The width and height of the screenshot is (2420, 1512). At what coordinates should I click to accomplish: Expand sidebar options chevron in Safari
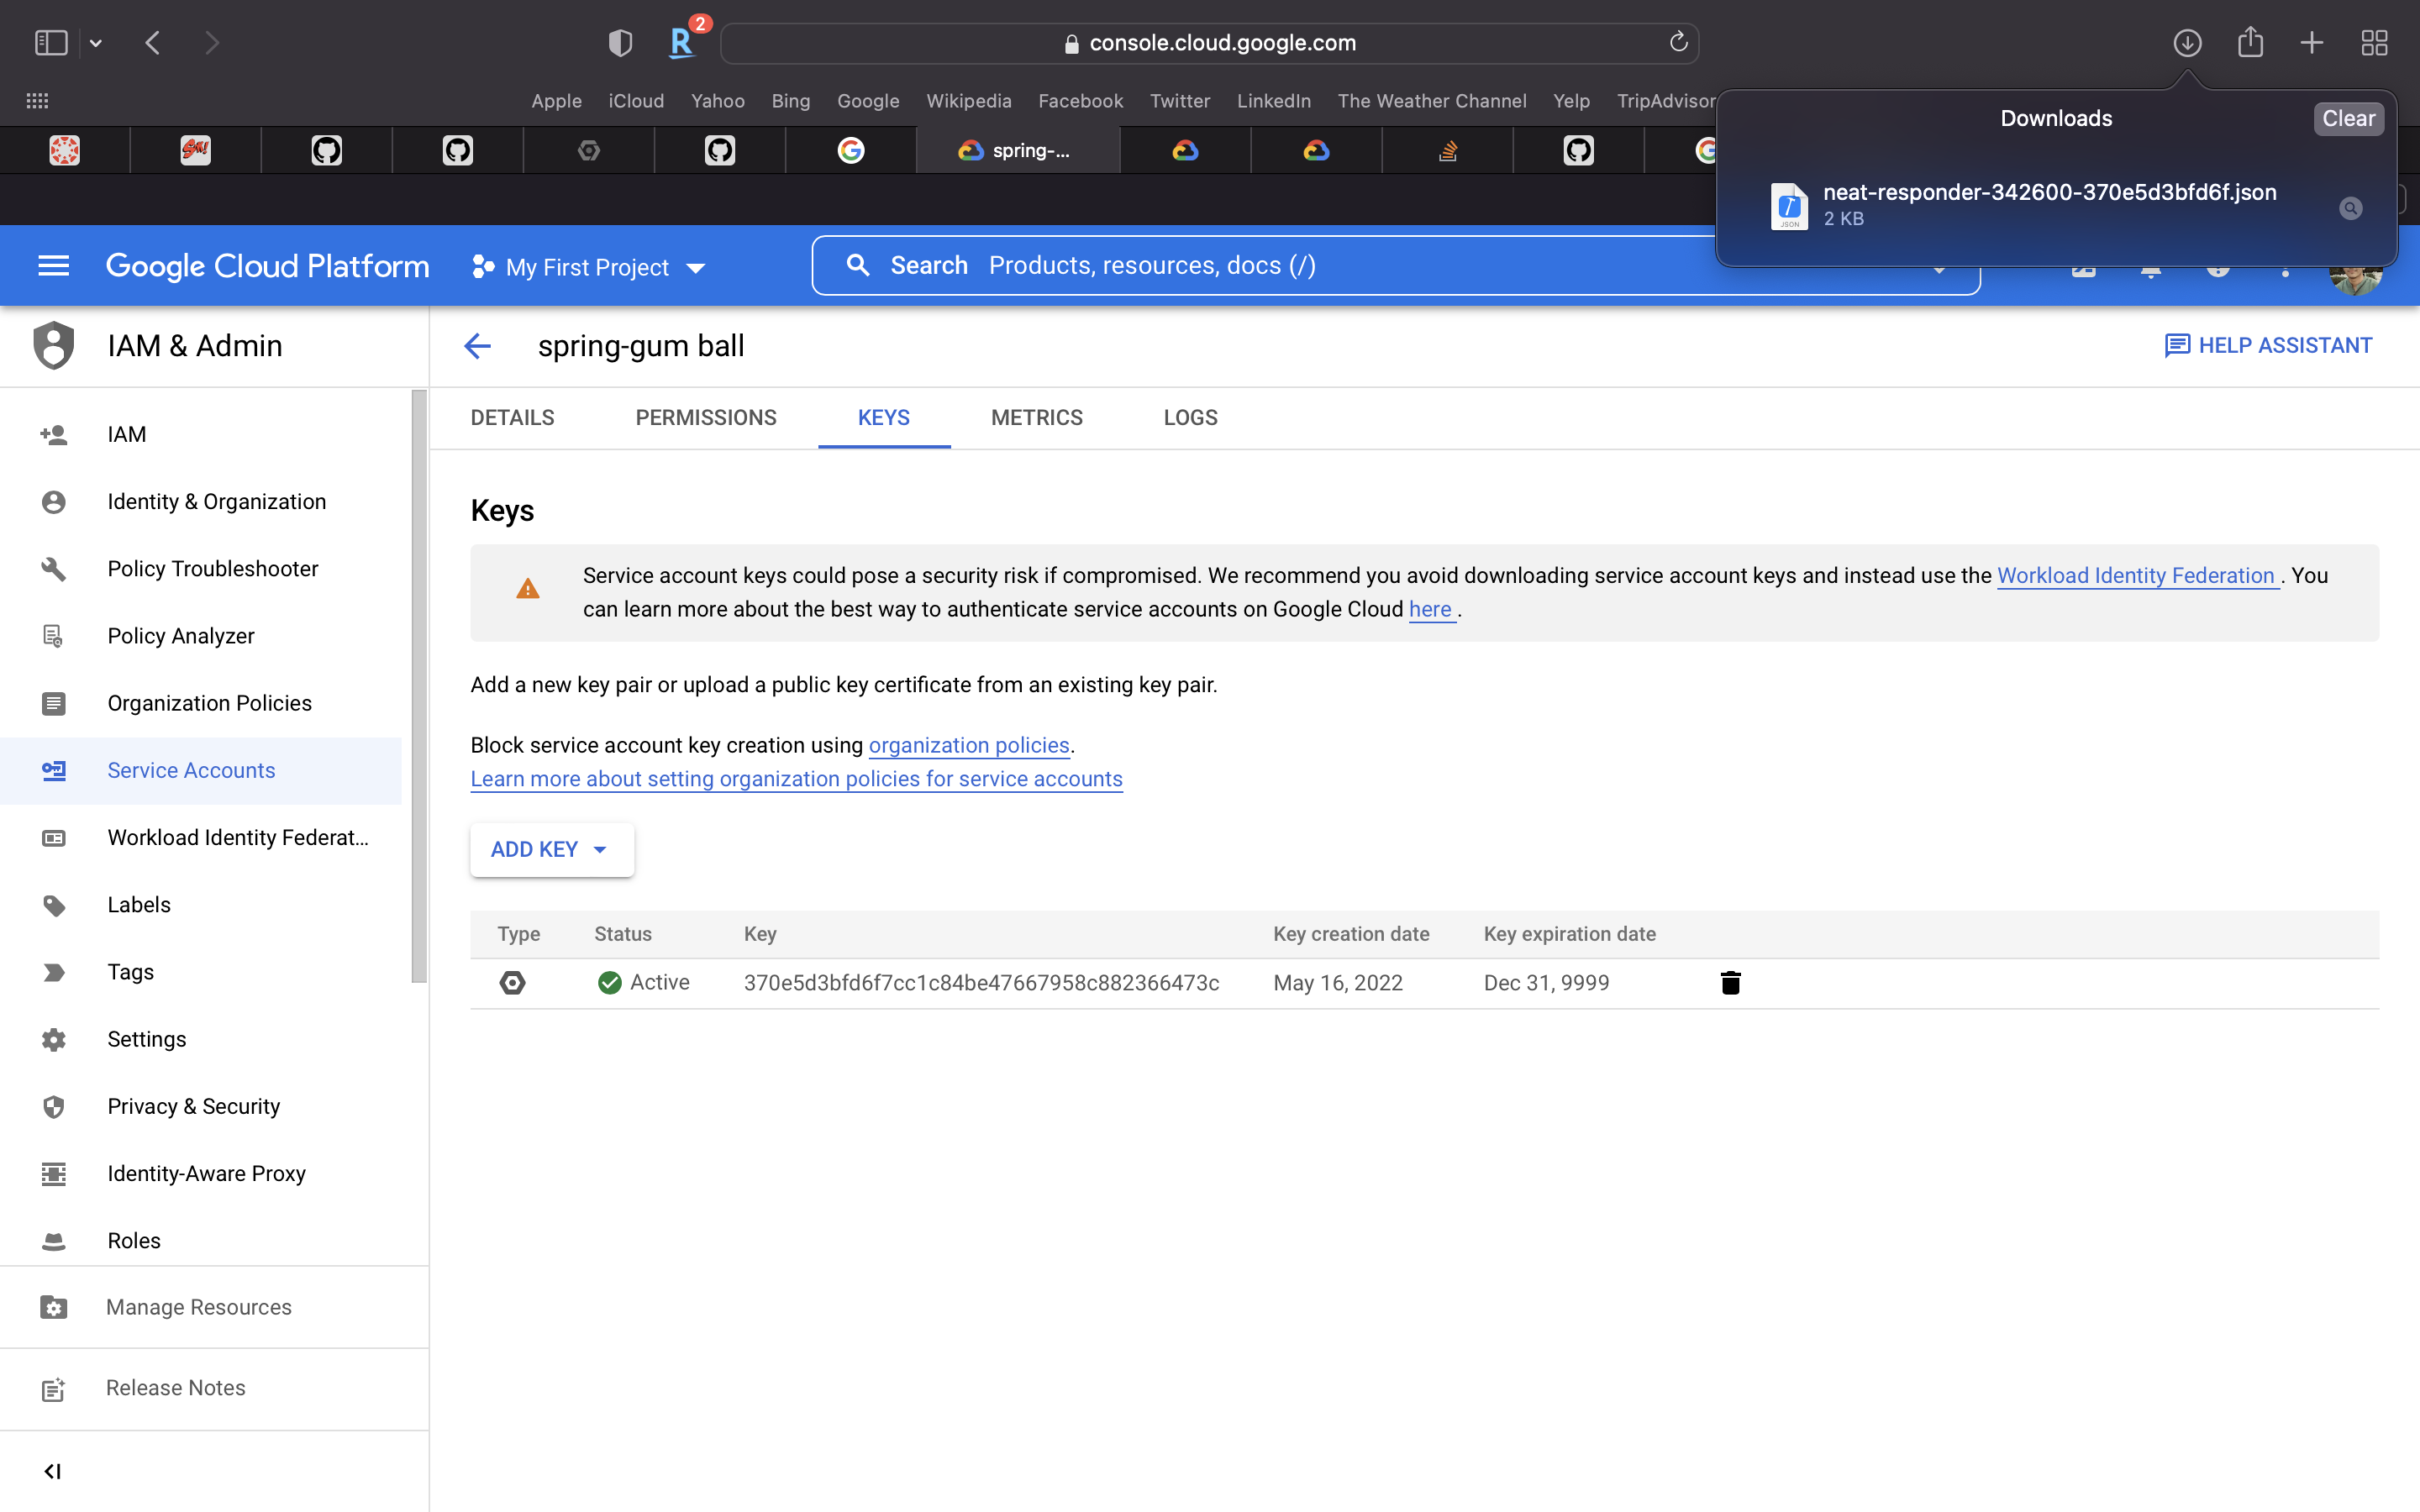[96, 43]
